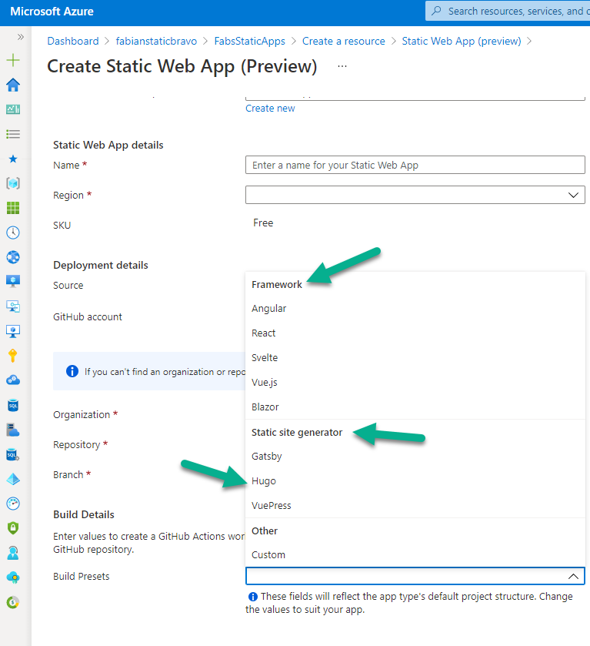590x646 pixels.
Task: Focus the Static Web App Name field
Action: click(415, 165)
